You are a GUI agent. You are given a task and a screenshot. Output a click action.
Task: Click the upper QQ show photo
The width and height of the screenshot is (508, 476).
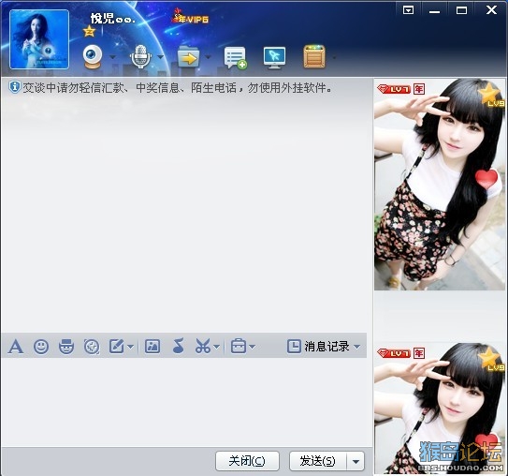[x=440, y=185]
